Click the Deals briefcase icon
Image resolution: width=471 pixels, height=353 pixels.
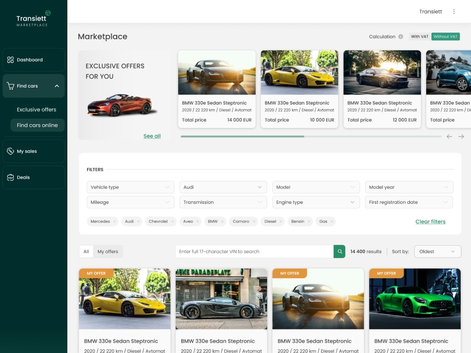coord(10,177)
